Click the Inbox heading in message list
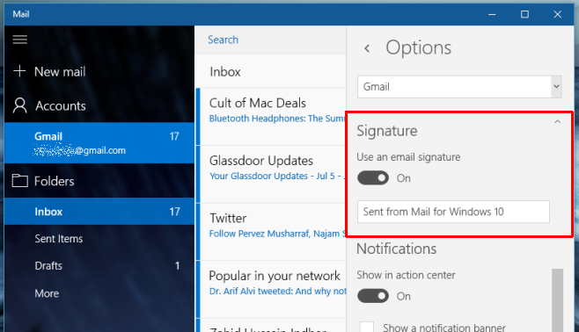 [x=225, y=72]
